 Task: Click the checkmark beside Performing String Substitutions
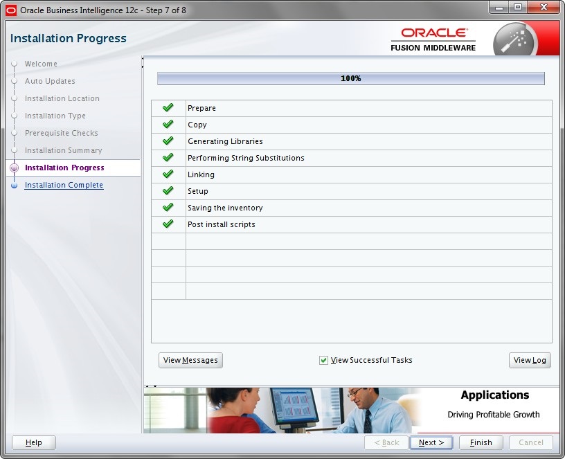(x=168, y=157)
